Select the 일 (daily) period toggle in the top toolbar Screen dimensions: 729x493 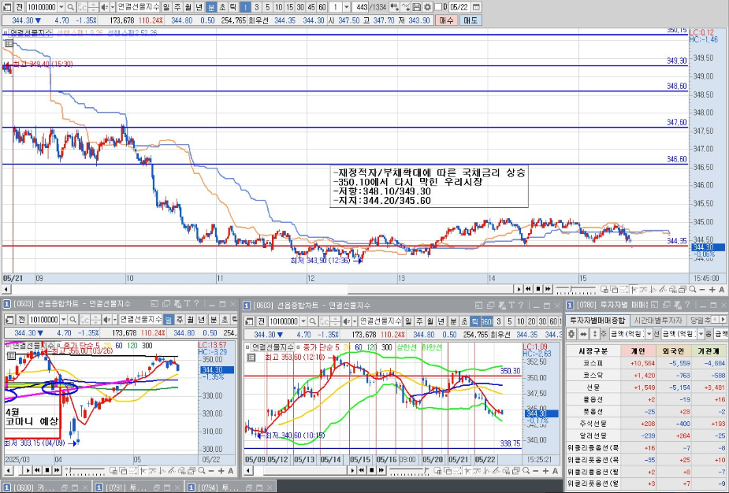(x=166, y=7)
